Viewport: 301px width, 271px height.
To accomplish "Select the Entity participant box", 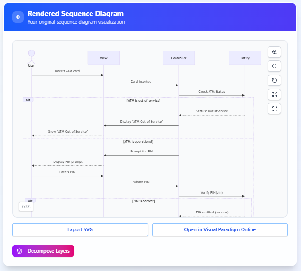I will 245,58.
